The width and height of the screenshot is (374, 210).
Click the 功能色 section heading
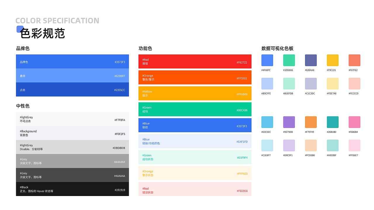coord(145,48)
